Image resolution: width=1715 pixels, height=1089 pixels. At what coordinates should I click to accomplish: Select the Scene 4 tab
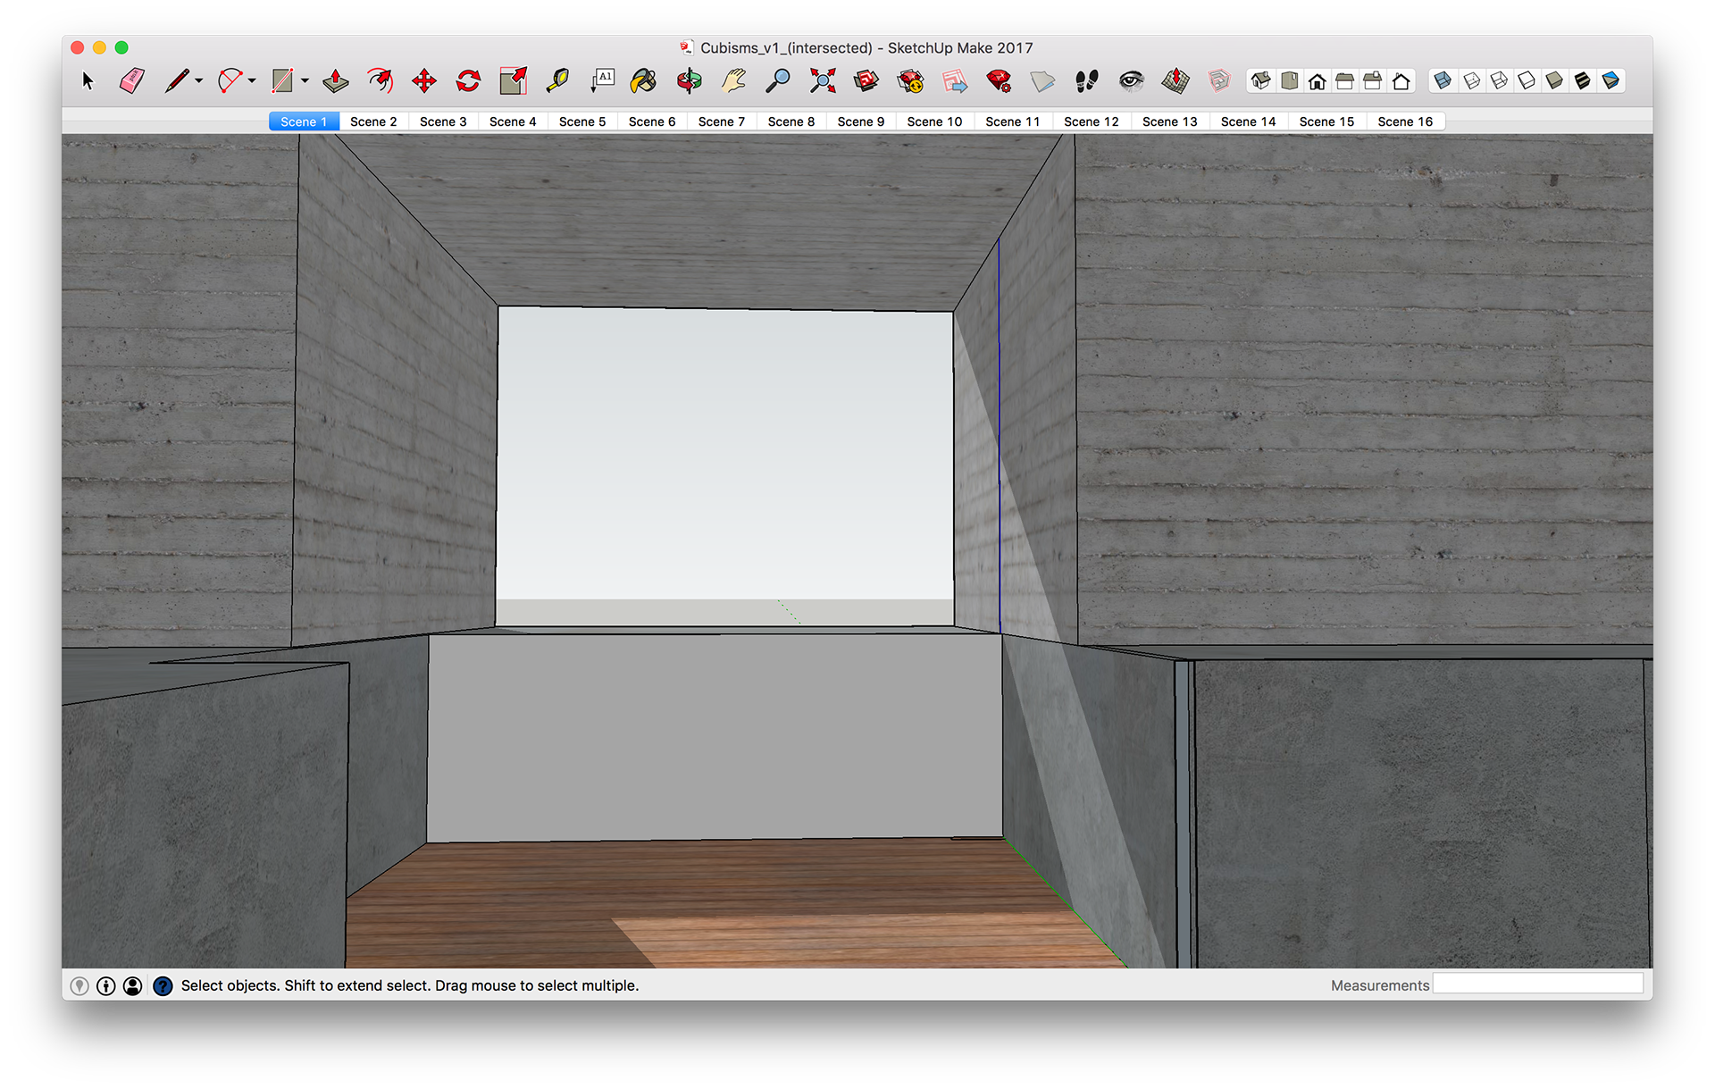coord(513,121)
